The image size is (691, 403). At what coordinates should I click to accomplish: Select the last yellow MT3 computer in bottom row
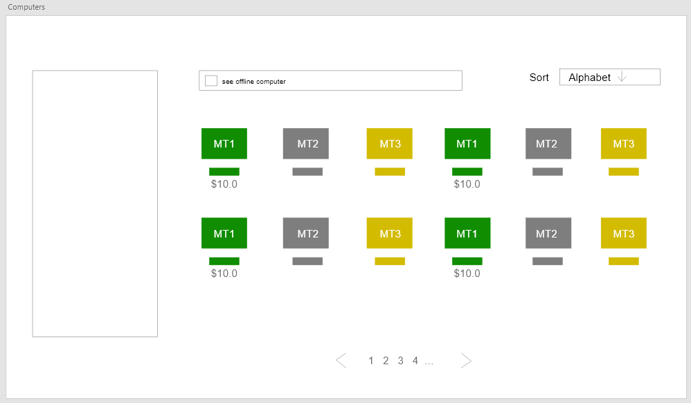pyautogui.click(x=624, y=233)
